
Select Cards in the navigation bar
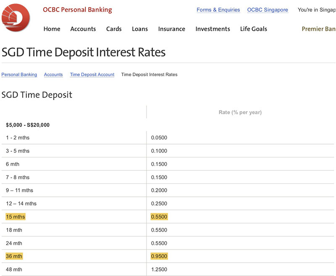[x=114, y=29]
